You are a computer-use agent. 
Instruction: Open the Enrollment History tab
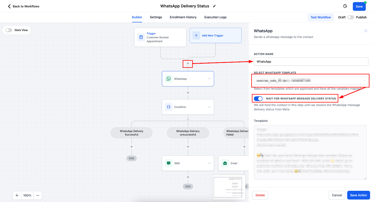pos(183,17)
